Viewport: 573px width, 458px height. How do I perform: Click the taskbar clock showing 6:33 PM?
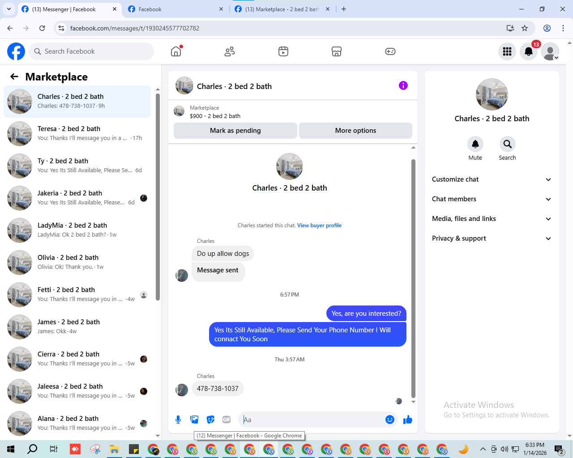click(x=535, y=449)
